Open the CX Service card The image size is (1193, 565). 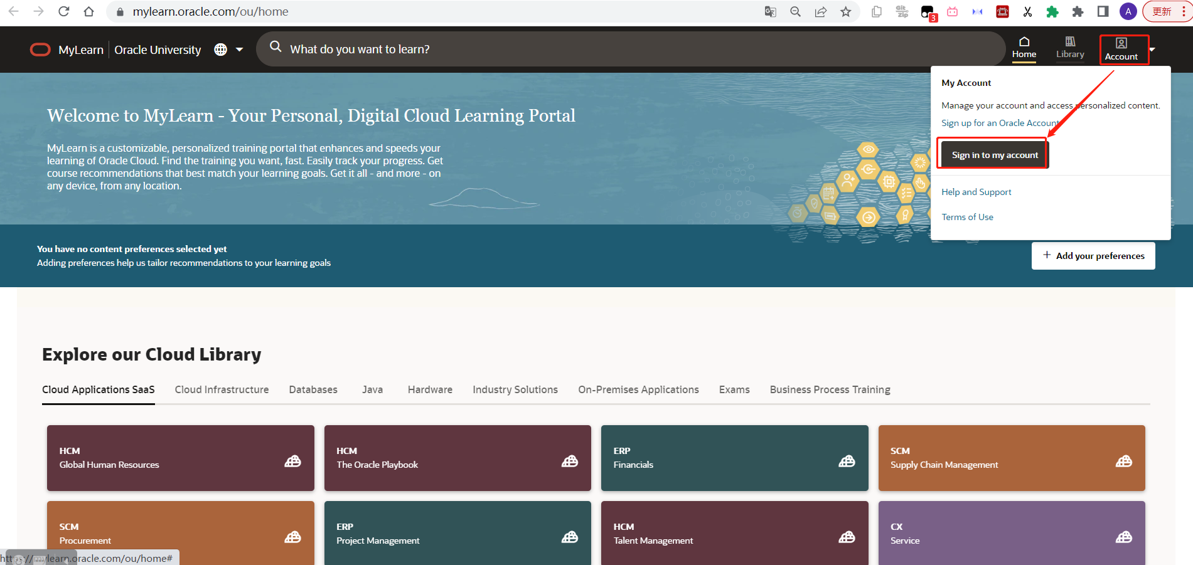coord(1012,533)
